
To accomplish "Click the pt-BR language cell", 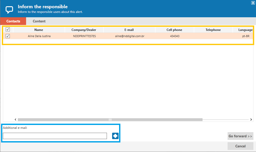I will (246, 36).
